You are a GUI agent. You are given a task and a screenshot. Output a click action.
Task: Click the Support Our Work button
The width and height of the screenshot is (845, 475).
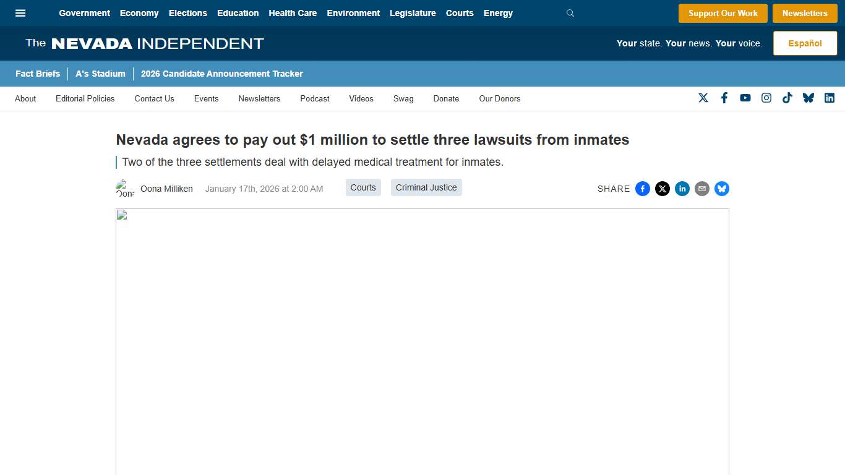(x=723, y=13)
